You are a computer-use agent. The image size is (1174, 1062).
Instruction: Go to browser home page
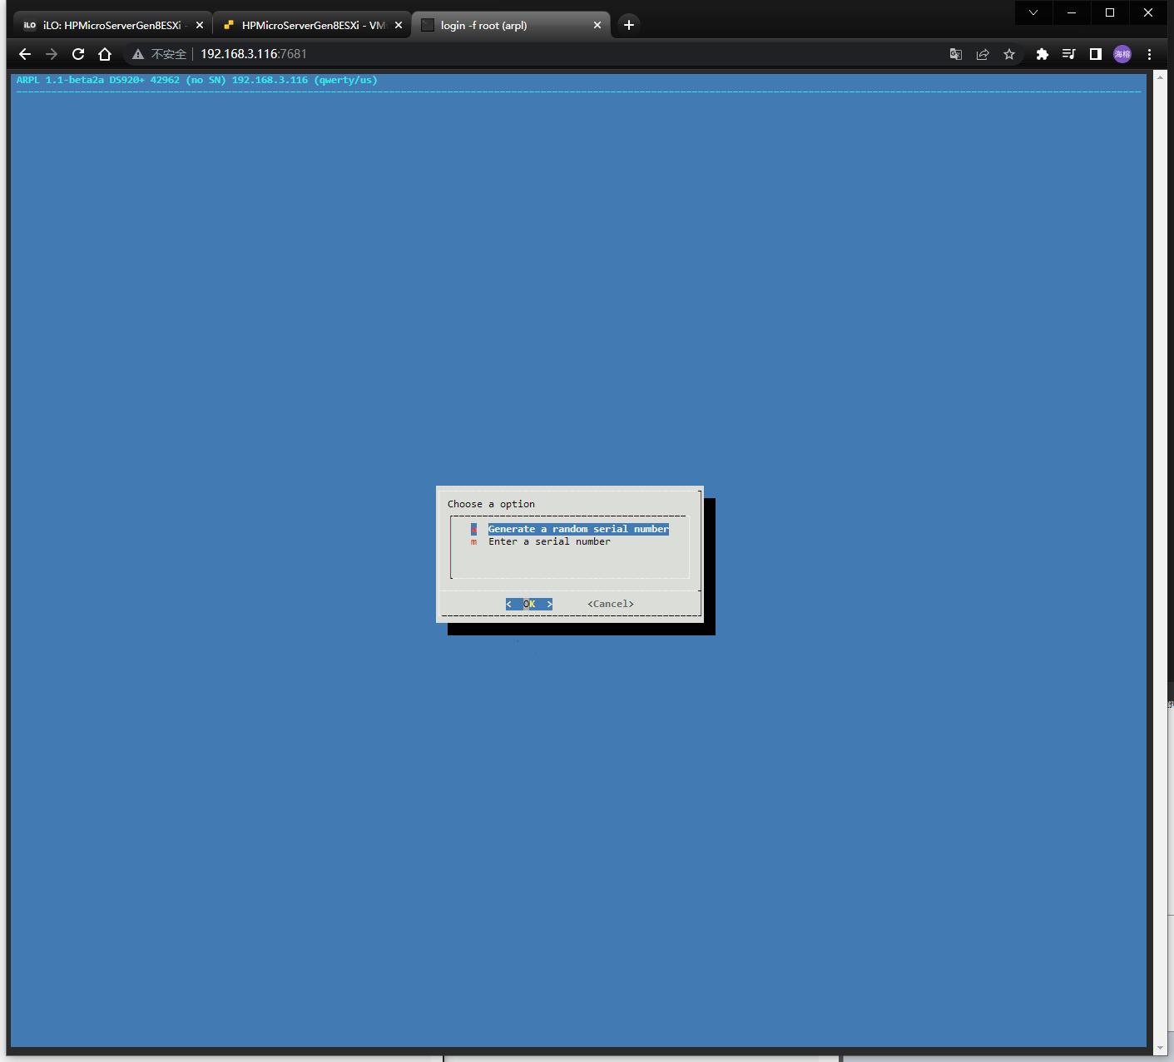(x=105, y=54)
